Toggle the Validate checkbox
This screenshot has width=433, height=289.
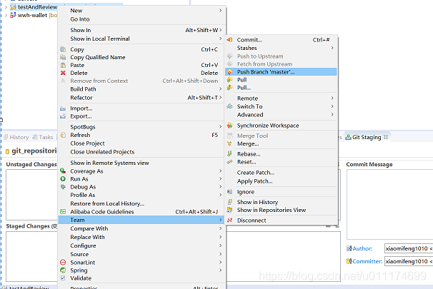[63, 278]
